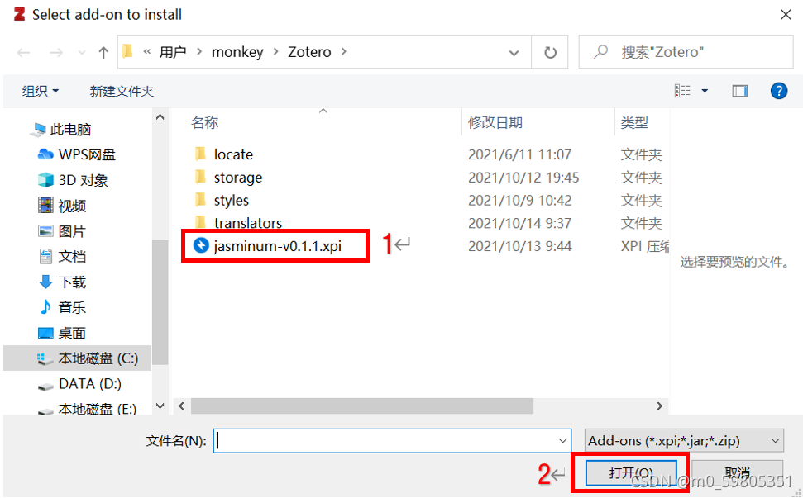Click the view layout icon

[682, 91]
